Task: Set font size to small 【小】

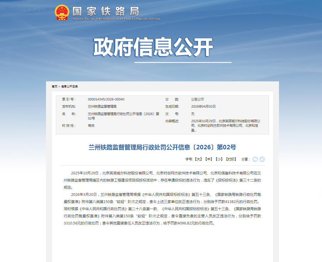Action: (x=219, y=159)
